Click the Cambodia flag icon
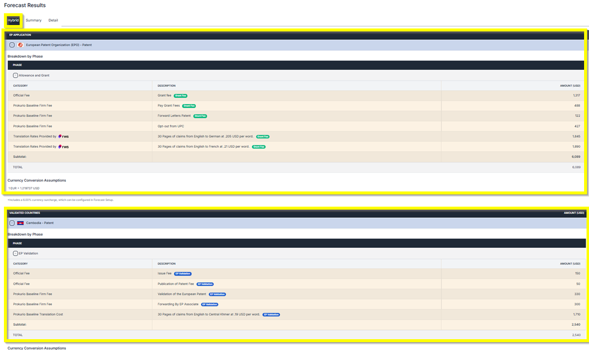This screenshot has height=350, width=589. tap(20, 223)
